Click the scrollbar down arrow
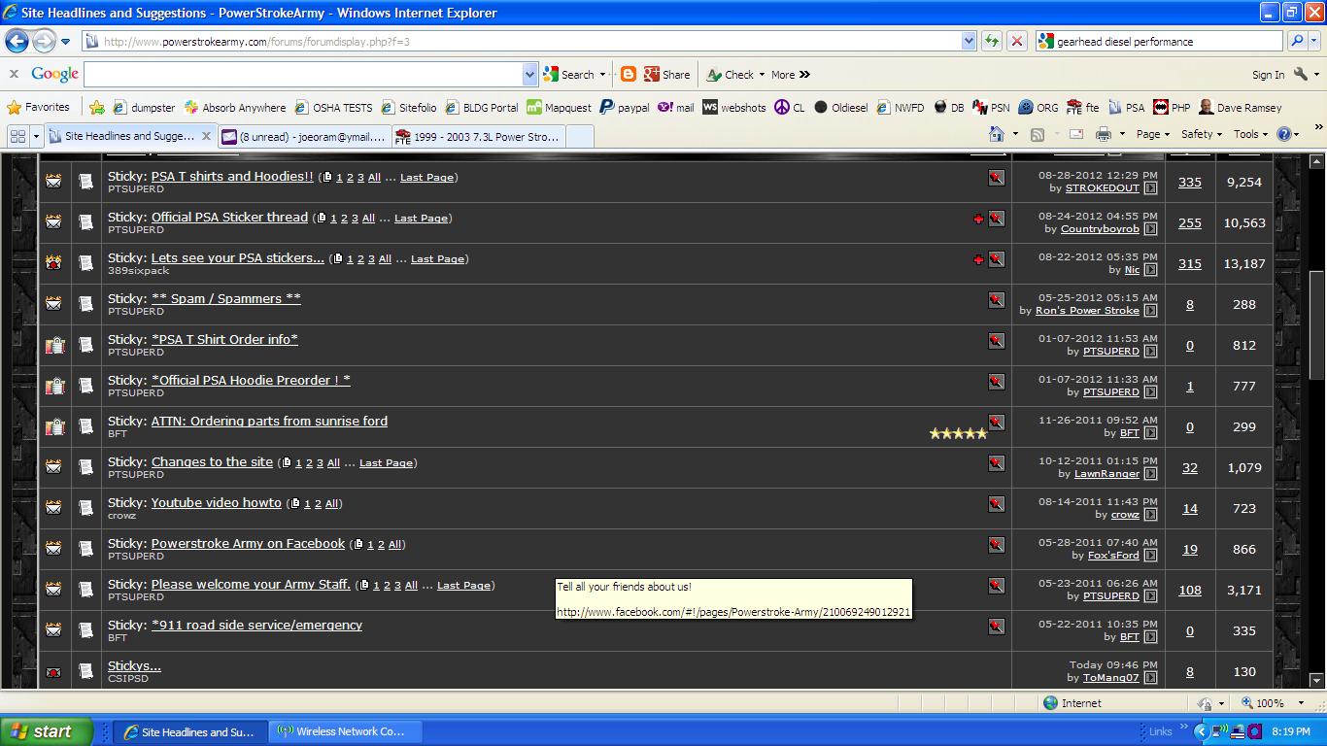The width and height of the screenshot is (1327, 746). click(x=1317, y=681)
